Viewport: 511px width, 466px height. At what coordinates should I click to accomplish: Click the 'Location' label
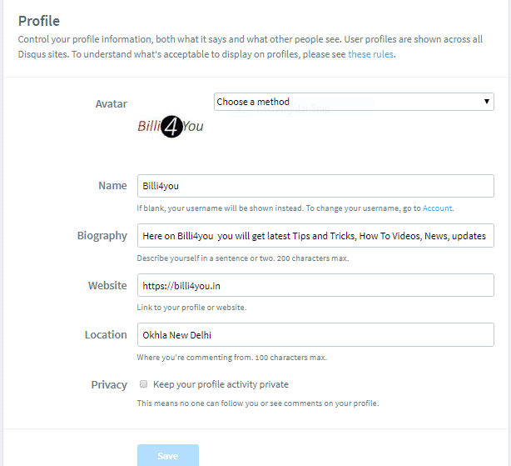click(106, 335)
